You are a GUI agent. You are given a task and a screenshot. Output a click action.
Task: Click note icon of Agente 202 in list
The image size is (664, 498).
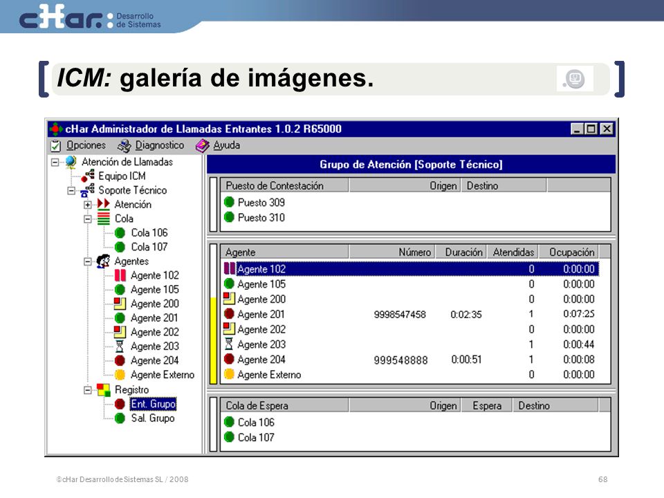229,329
